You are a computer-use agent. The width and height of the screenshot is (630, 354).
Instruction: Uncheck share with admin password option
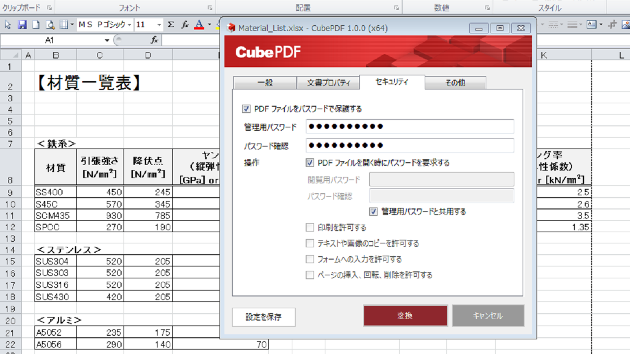pyautogui.click(x=373, y=211)
